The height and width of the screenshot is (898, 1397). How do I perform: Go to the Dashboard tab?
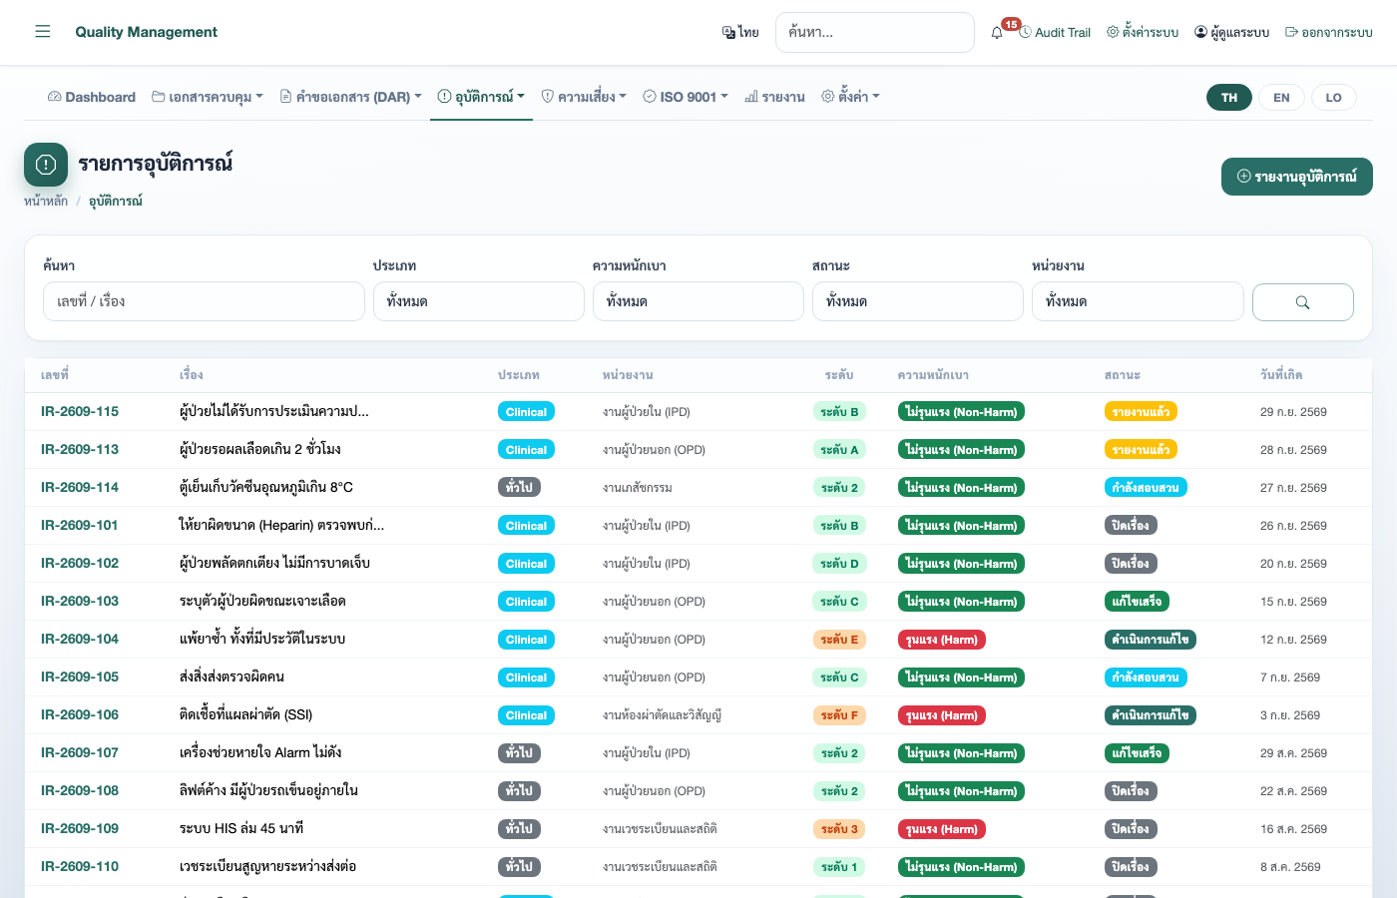coord(92,97)
